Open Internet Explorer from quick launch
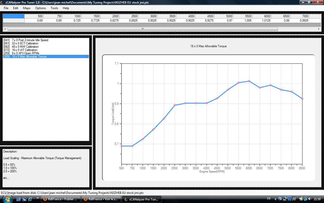The width and height of the screenshot is (324, 203). 30,199
